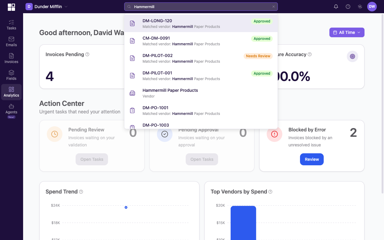The height and width of the screenshot is (240, 384).
Task: Select the Analytics sidebar item
Action: click(11, 92)
